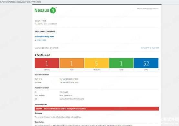Screen dimensions: 179x126
Task: Click the Start time value Tue Mar 19
Action: [69, 79]
